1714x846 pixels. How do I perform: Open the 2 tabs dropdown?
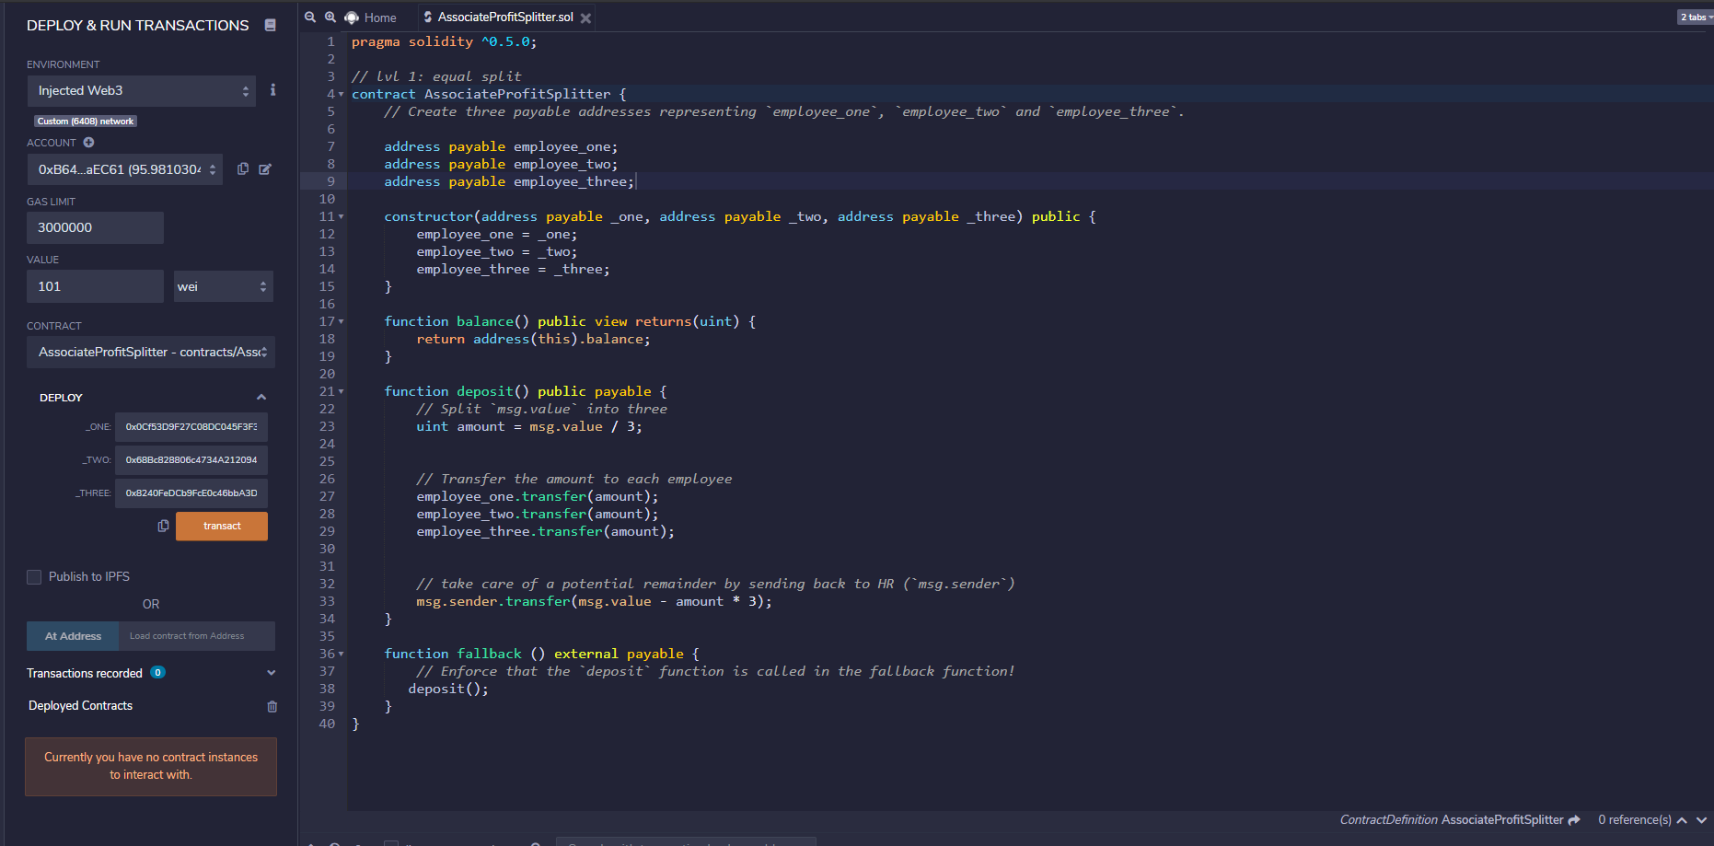click(1696, 17)
